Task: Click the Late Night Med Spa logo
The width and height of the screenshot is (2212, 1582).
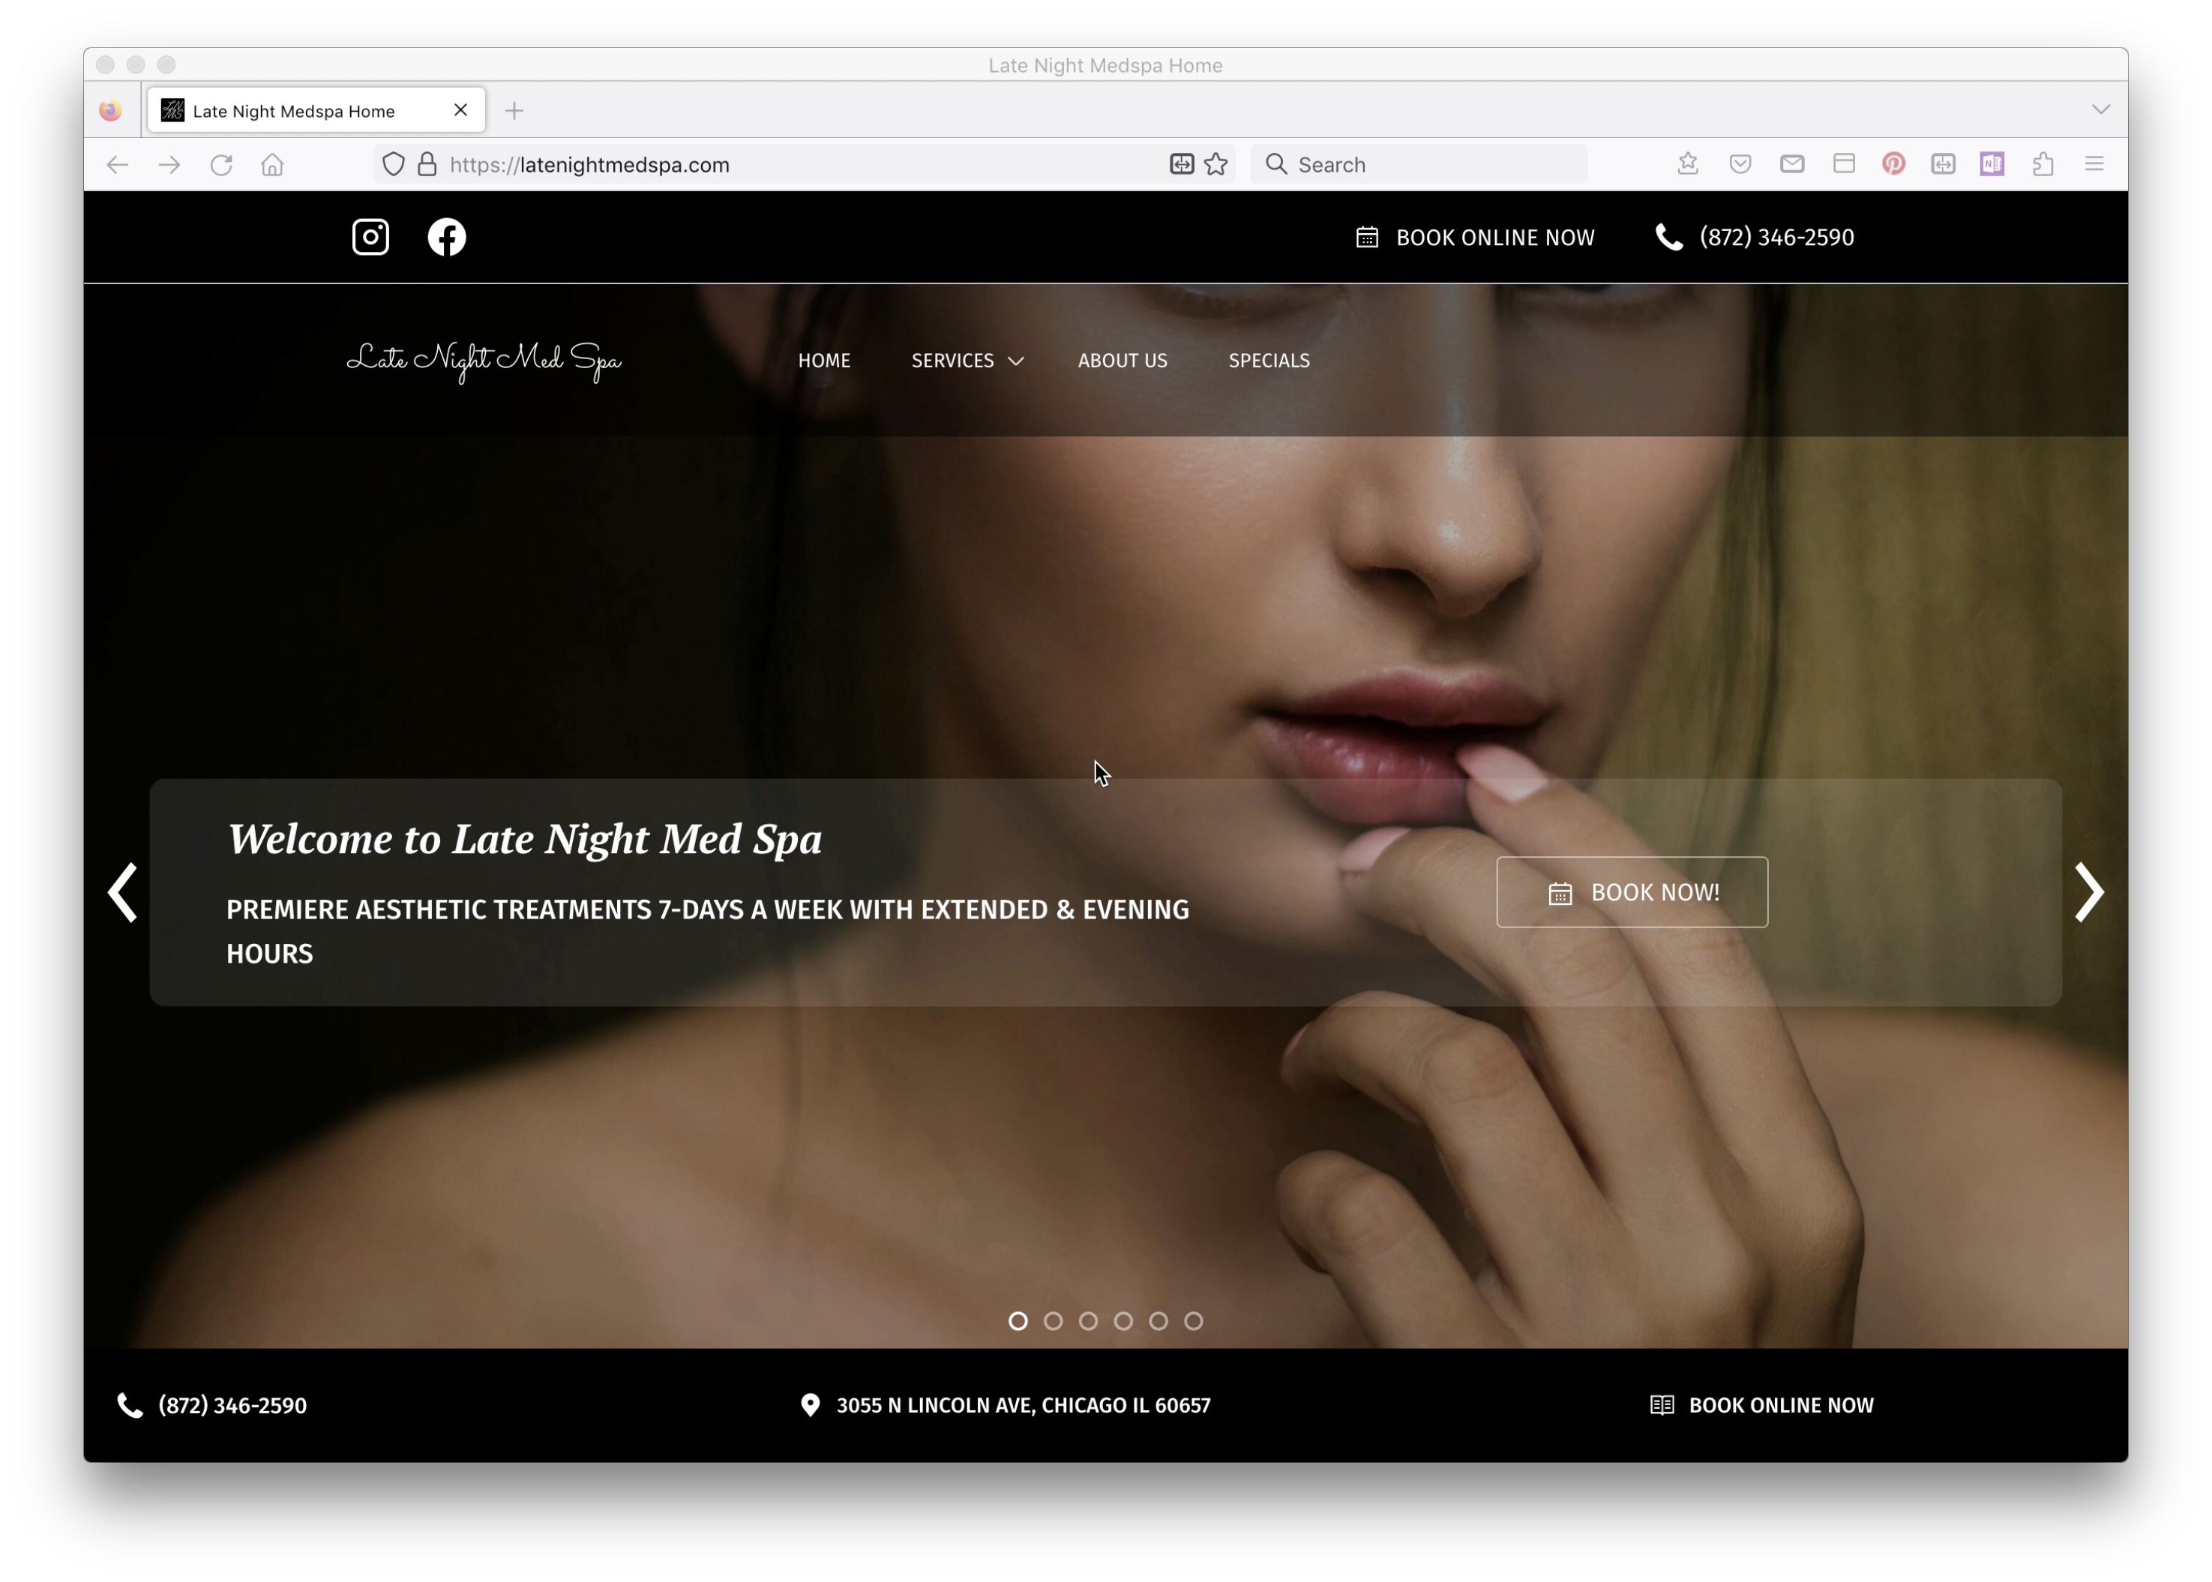Action: [484, 361]
